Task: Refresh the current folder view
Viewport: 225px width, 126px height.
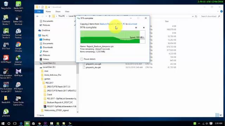Action: click(x=196, y=16)
